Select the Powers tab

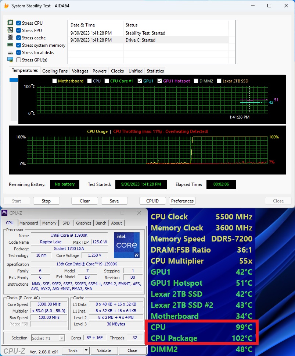(100, 71)
